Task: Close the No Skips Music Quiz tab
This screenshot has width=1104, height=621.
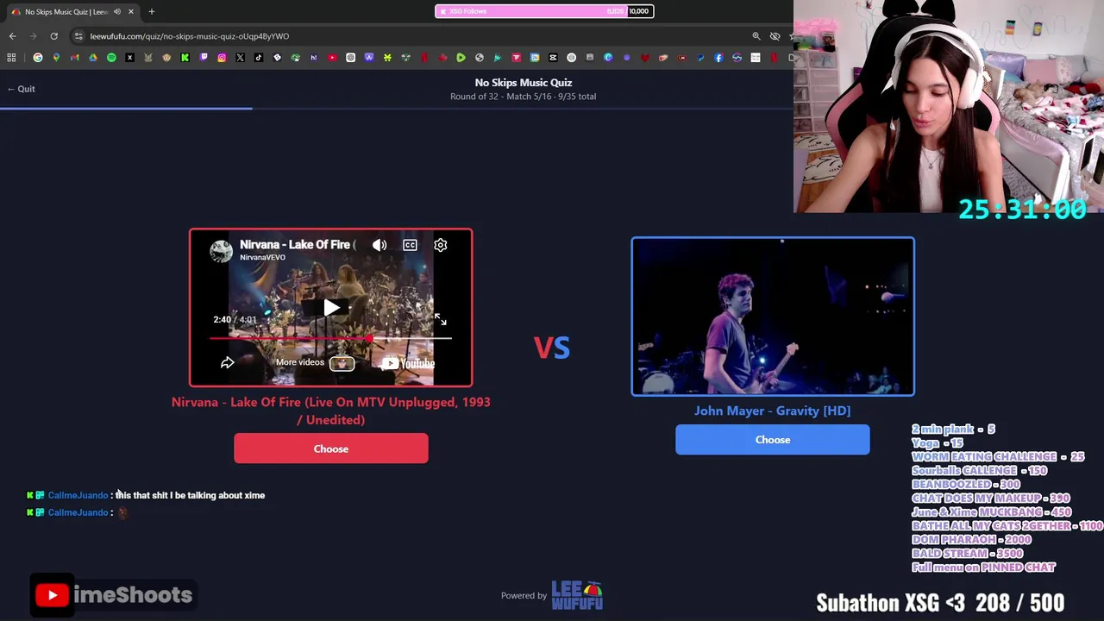Action: pyautogui.click(x=130, y=11)
